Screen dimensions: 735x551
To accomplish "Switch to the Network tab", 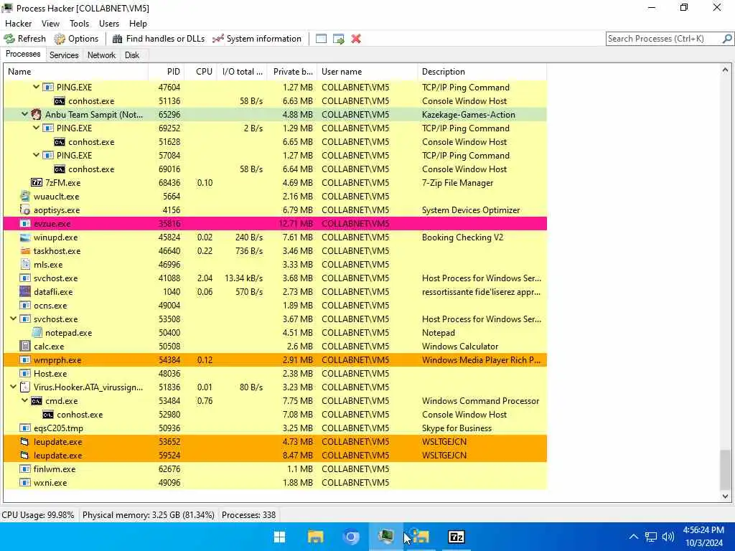I will pos(101,55).
